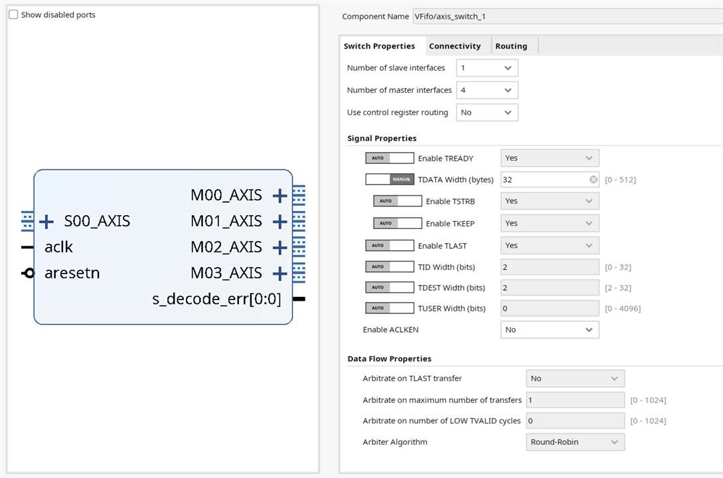723x478 pixels.
Task: Open Use control register routing dropdown
Action: [x=487, y=112]
